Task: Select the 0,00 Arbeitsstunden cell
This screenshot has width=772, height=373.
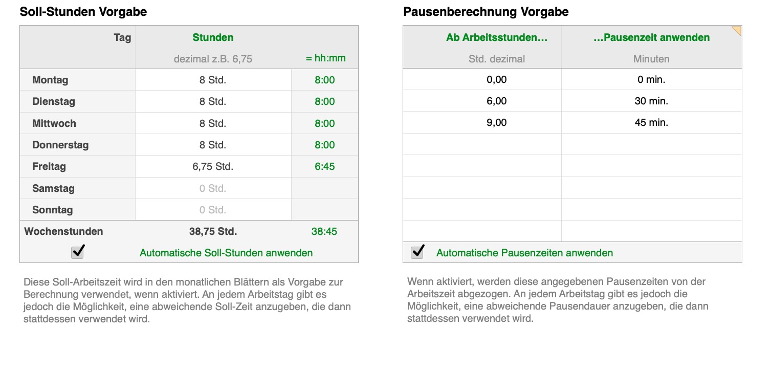Action: (497, 79)
